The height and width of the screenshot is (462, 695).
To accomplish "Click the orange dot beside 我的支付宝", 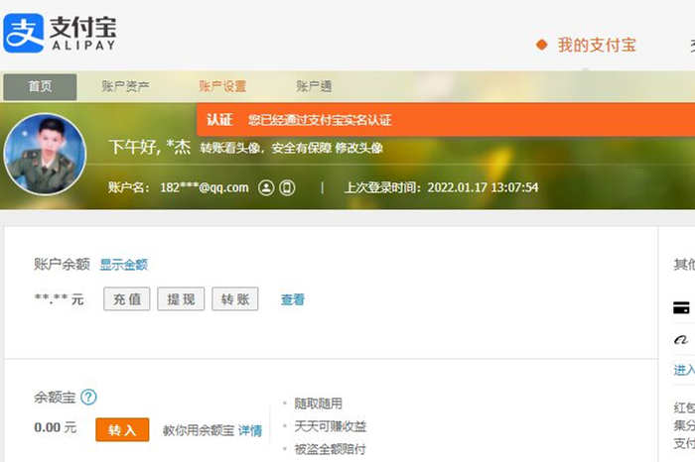I will [541, 46].
